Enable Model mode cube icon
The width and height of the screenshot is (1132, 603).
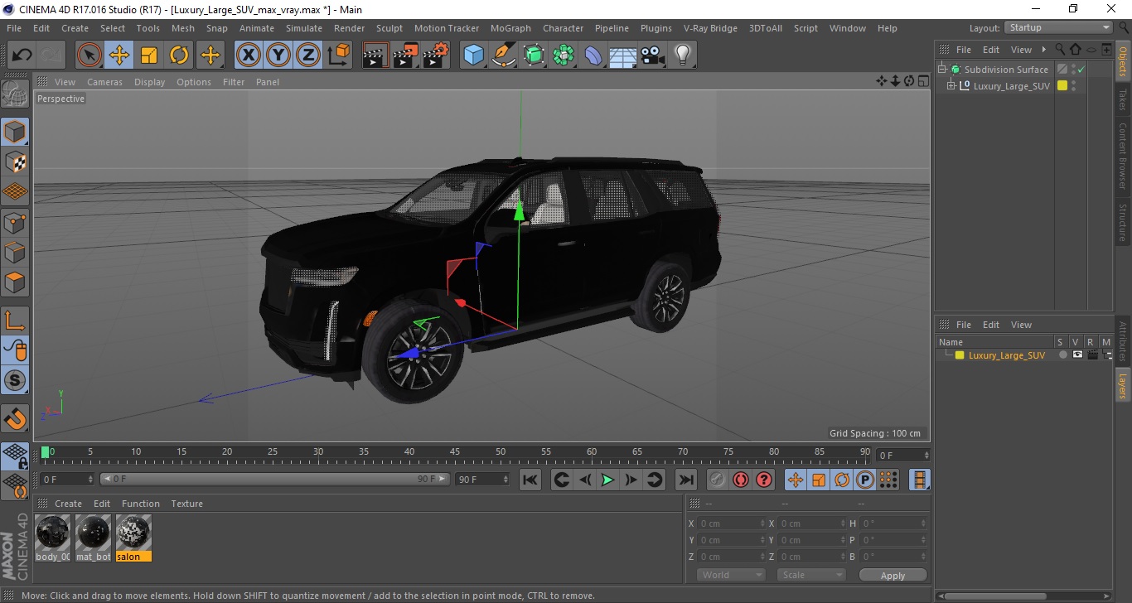(15, 132)
